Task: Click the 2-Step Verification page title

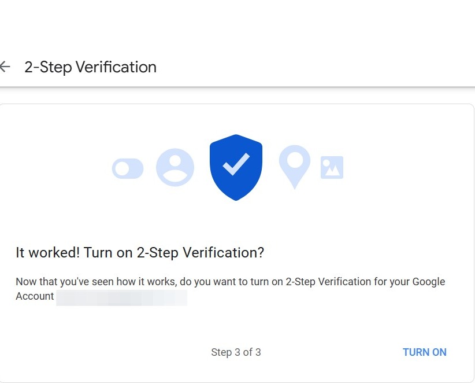Action: pos(90,67)
